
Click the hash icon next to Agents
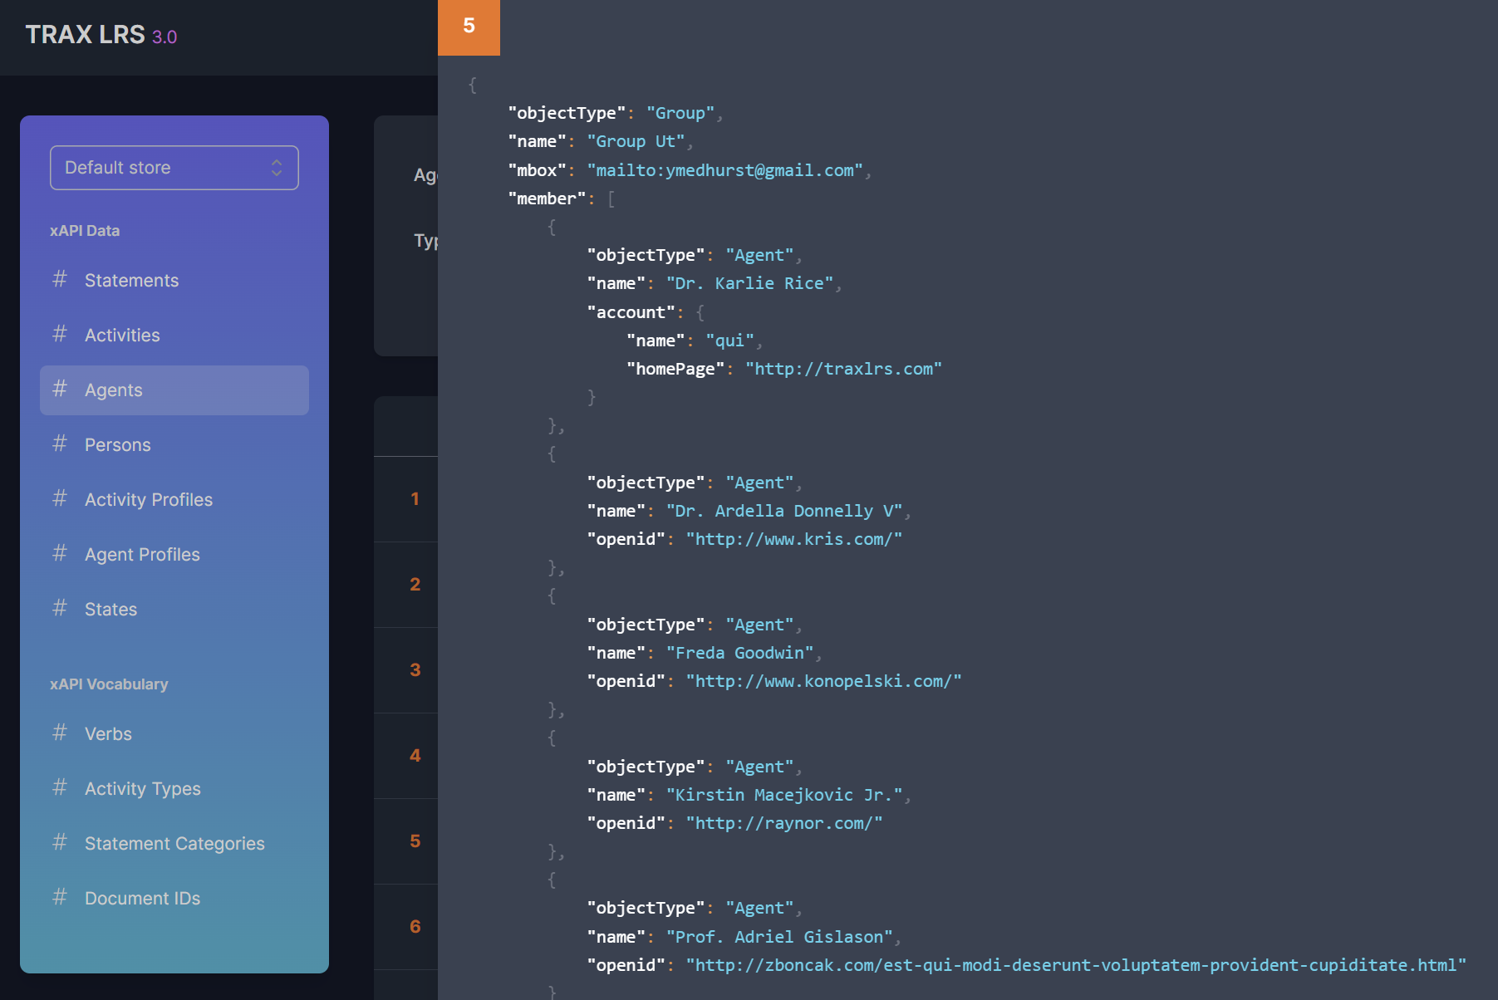[x=60, y=390]
